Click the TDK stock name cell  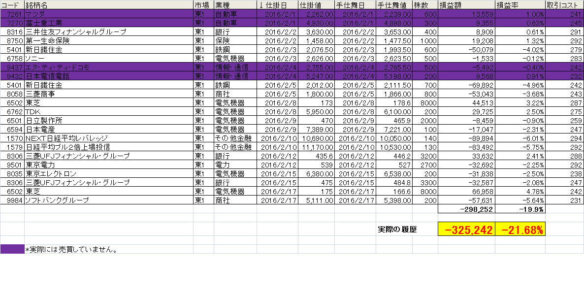click(109, 111)
